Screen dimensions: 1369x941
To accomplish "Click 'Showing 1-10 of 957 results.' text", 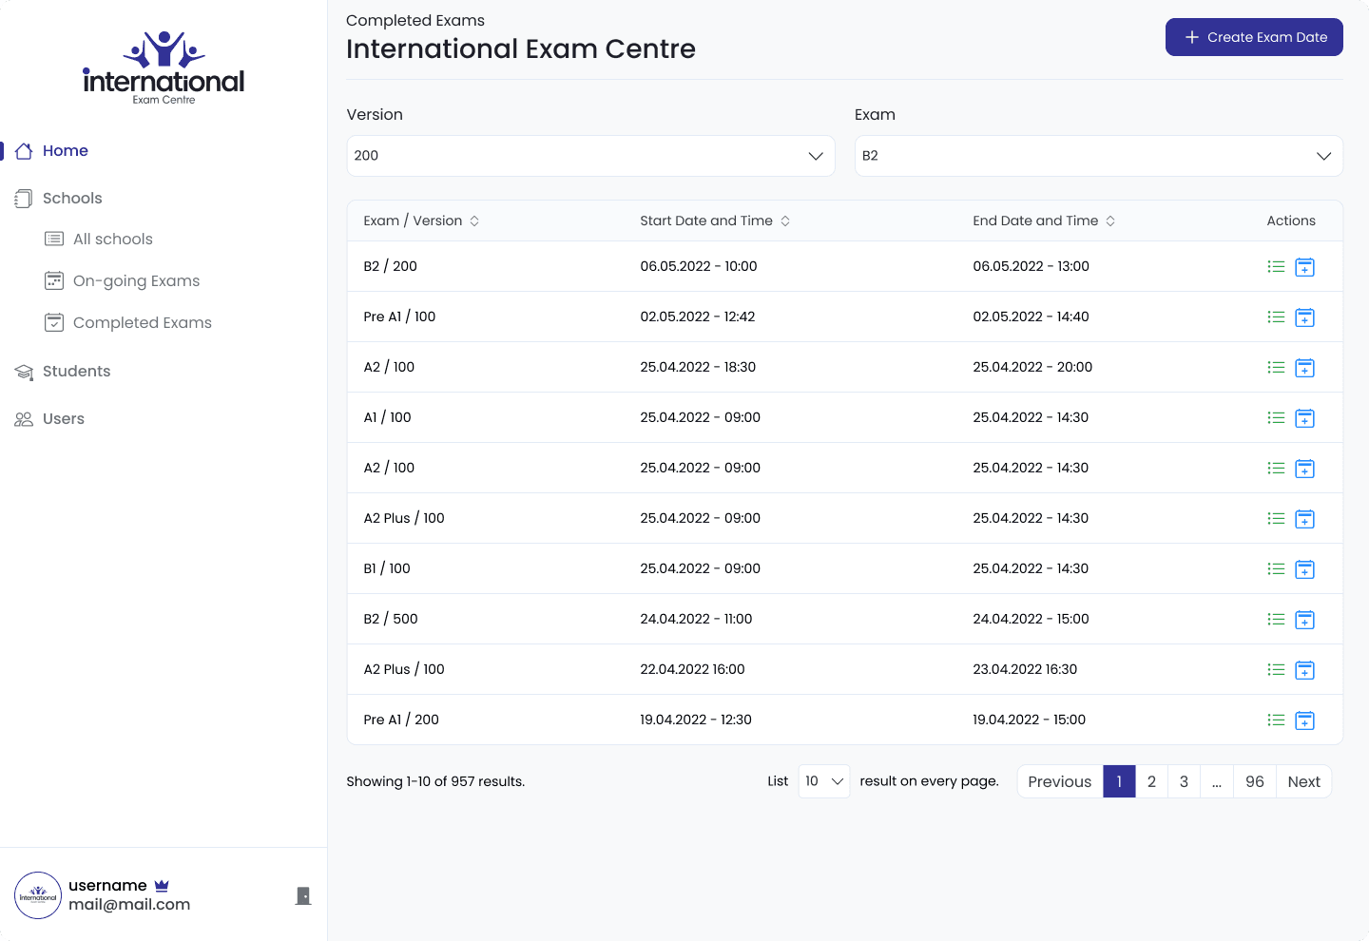I will [x=435, y=781].
